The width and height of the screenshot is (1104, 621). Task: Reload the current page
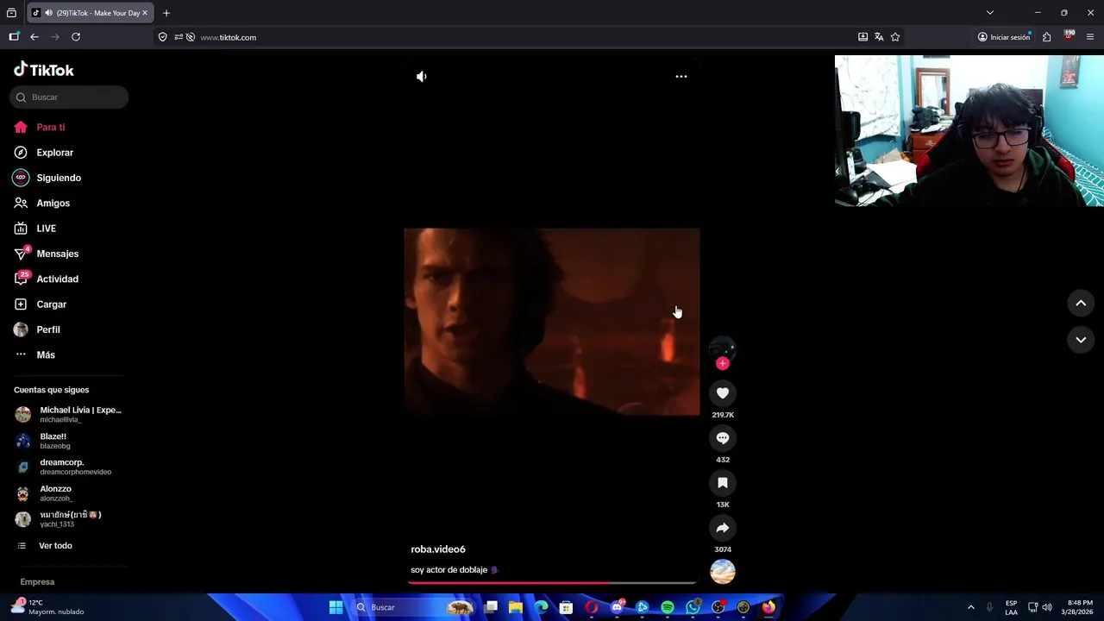(76, 37)
